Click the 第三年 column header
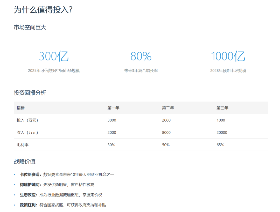280x212 pixels. (222, 108)
